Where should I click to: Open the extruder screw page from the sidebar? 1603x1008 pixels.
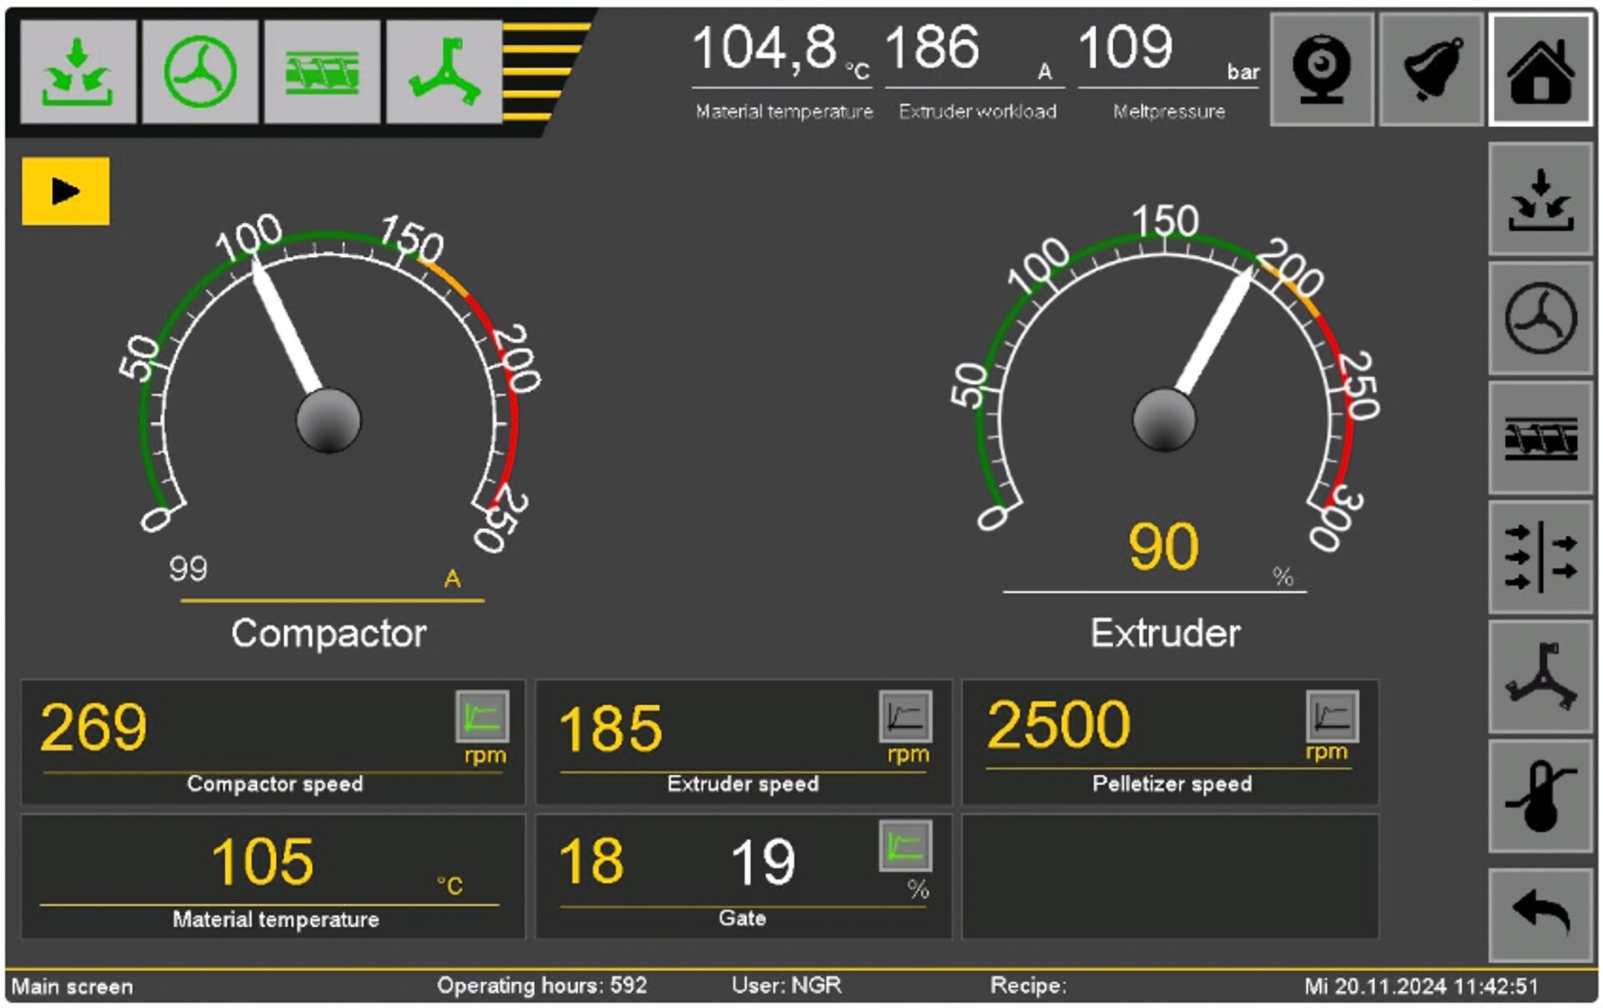(x=1540, y=438)
